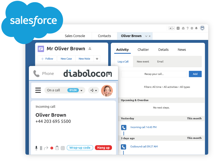
Task: Click the Oliver Brown caller name
Action: [51, 115]
